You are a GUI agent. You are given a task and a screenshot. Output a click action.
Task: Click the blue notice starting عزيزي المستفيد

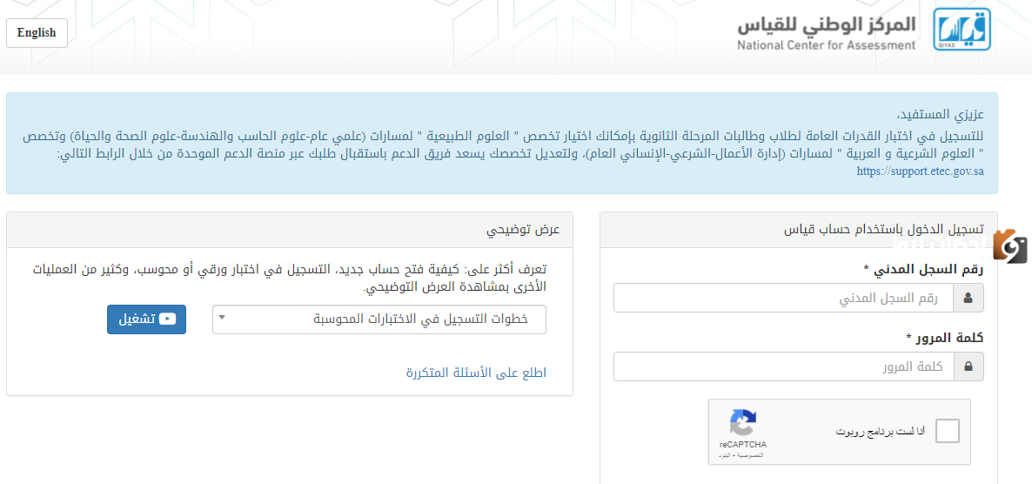501,143
